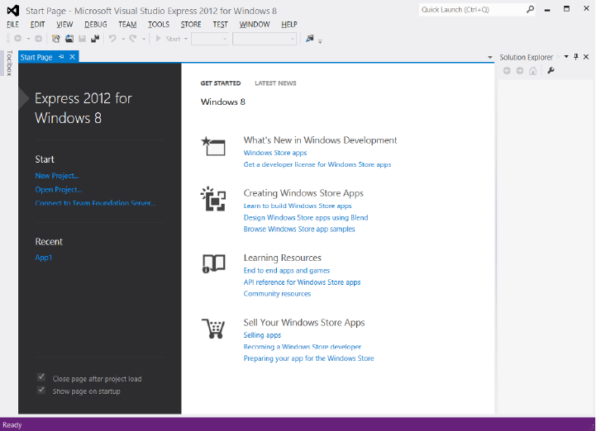Open the collapsed Toolbox side tab
596x431 pixels.
click(9, 63)
